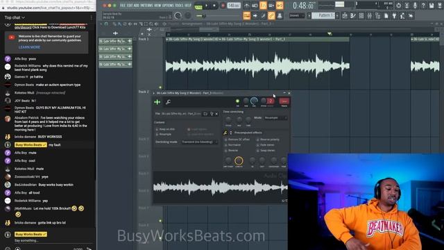
Task: Click the folder icon next to File name
Action: [x=205, y=114]
